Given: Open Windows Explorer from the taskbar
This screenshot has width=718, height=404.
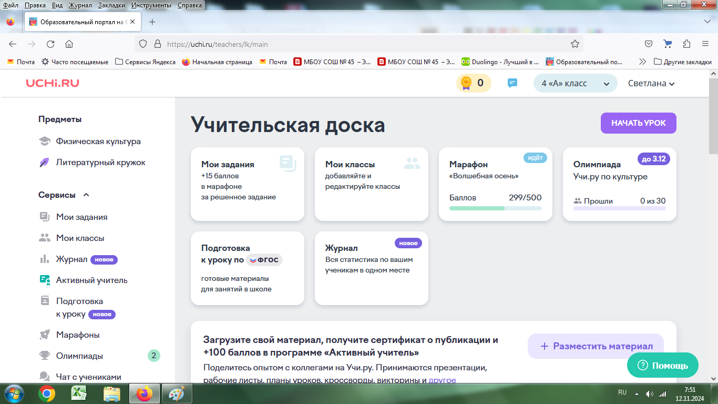Looking at the screenshot, I should (x=111, y=393).
